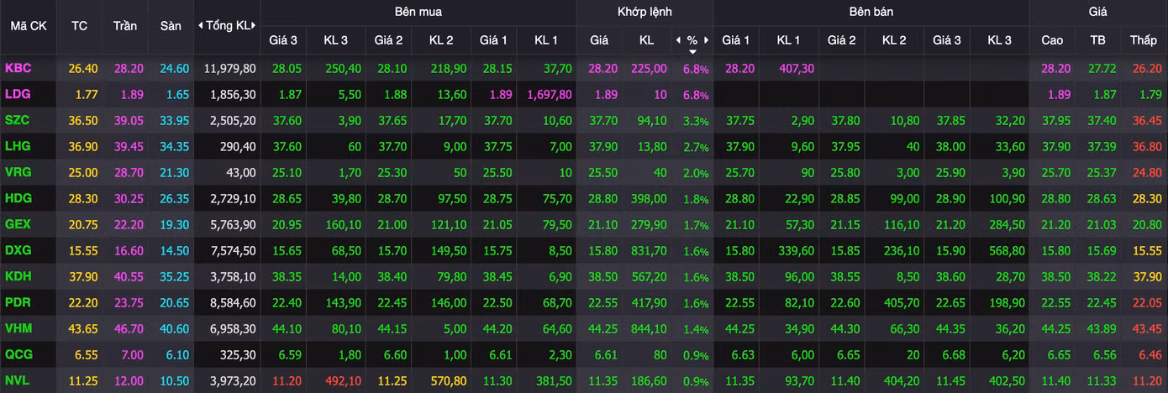The height and width of the screenshot is (393, 1168).
Task: Click NVL buy volume 570,80
Action: click(x=448, y=381)
